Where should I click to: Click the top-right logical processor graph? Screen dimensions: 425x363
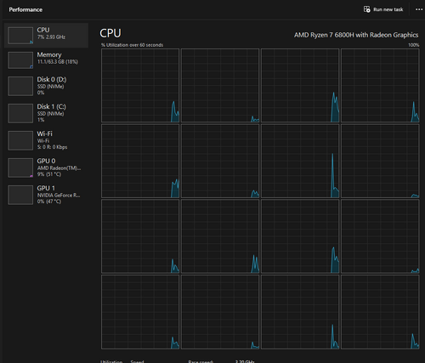point(380,85)
